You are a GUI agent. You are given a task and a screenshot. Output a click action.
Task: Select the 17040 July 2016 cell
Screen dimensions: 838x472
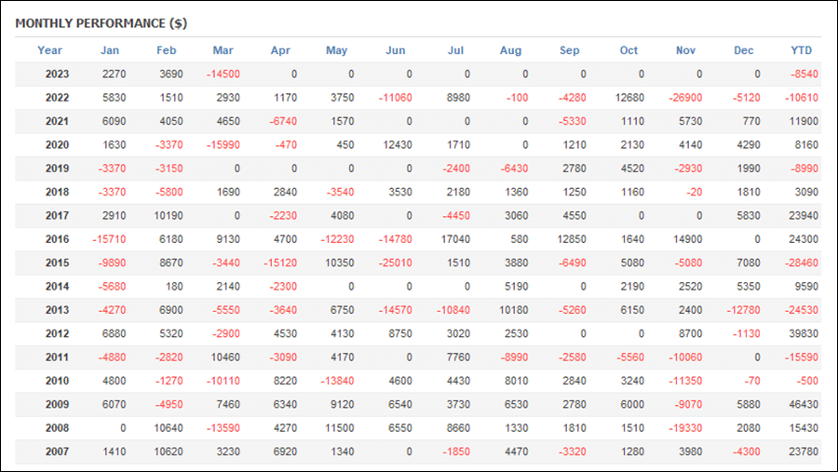point(455,239)
